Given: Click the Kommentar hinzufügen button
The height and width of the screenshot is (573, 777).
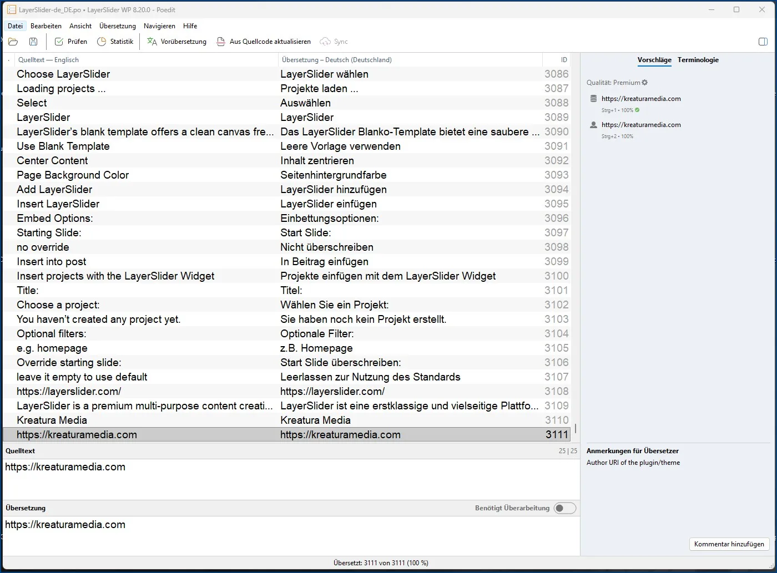Looking at the screenshot, I should (729, 544).
